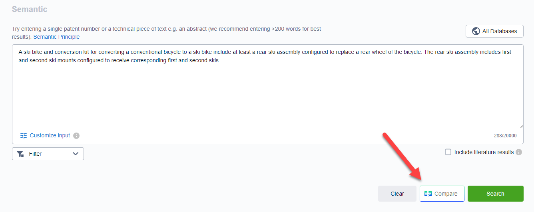Viewport: 534px width, 212px height.
Task: Run the green Search button
Action: click(x=495, y=194)
